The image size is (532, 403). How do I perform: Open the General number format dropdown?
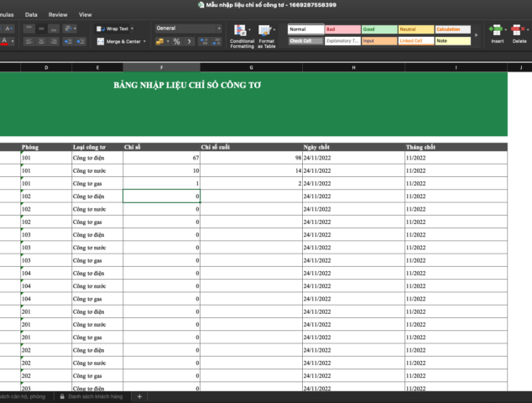(188, 29)
